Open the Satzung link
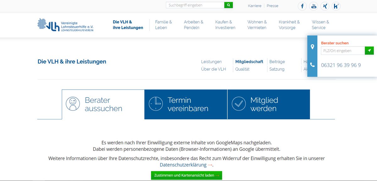Image resolution: width=377 pixels, height=181 pixels. 277,69
